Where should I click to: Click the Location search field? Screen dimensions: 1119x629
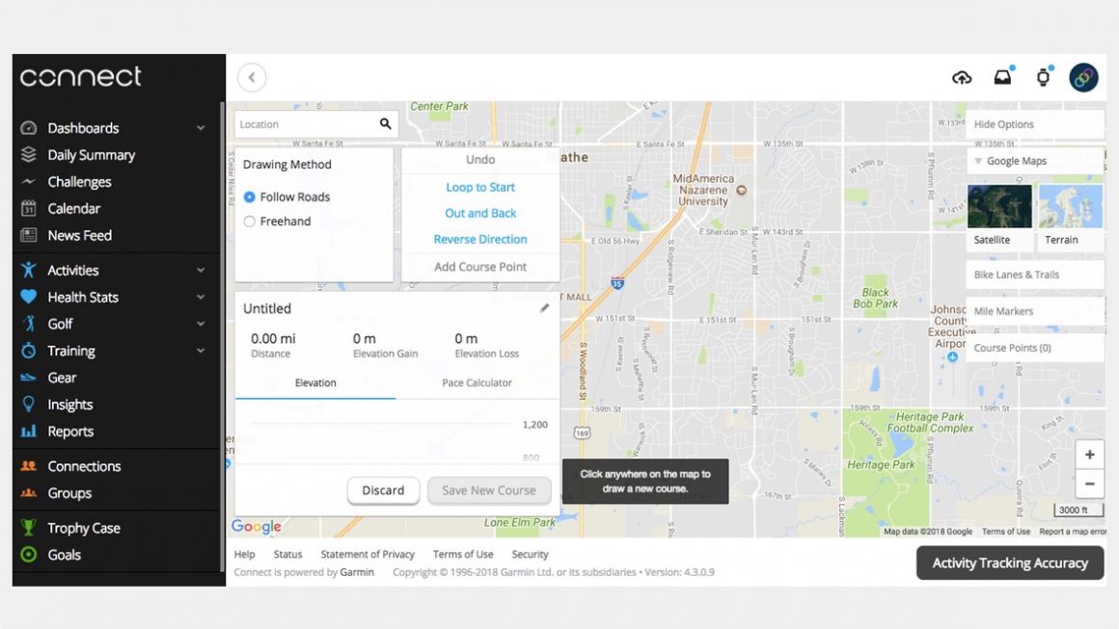pos(316,124)
